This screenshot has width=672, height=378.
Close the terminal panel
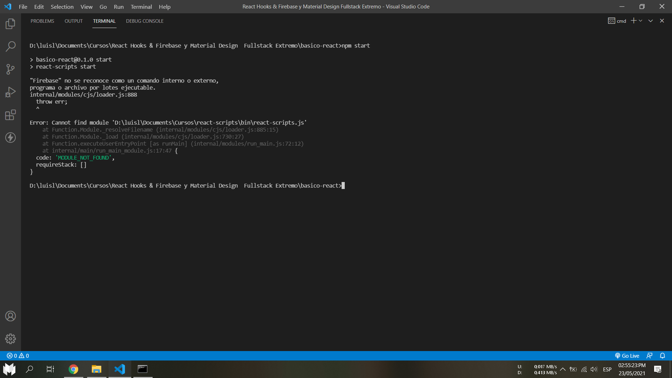(662, 21)
